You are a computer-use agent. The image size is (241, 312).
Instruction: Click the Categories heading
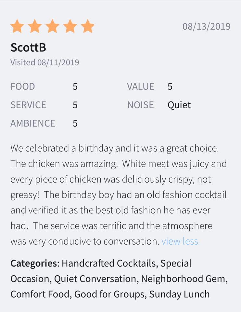click(34, 263)
